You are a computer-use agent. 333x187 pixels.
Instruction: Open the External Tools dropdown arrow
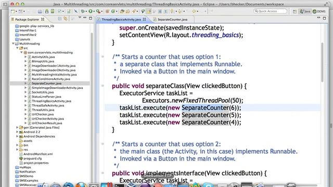(x=101, y=11)
